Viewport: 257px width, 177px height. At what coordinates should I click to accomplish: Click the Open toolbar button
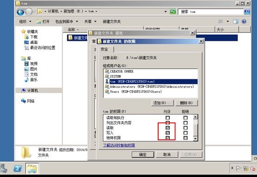(x=43, y=21)
